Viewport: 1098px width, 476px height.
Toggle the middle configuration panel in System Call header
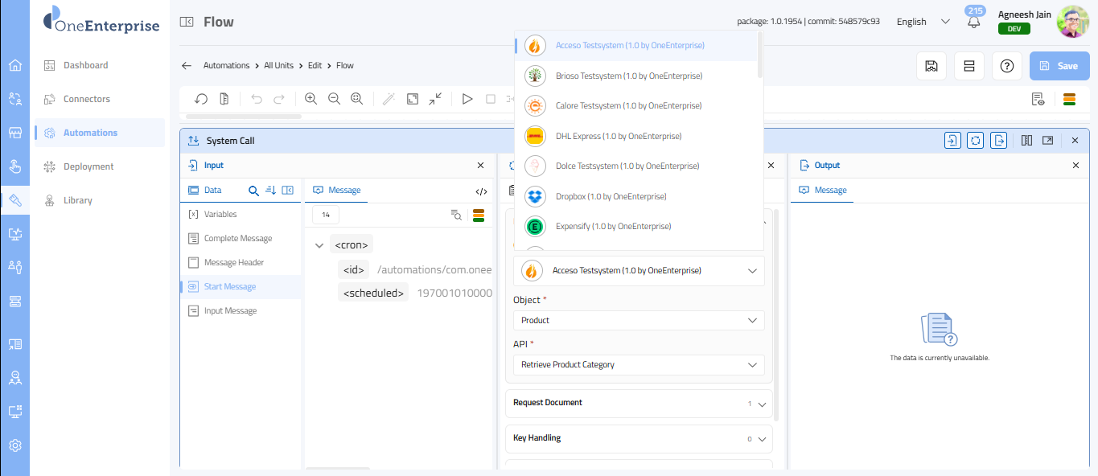976,141
